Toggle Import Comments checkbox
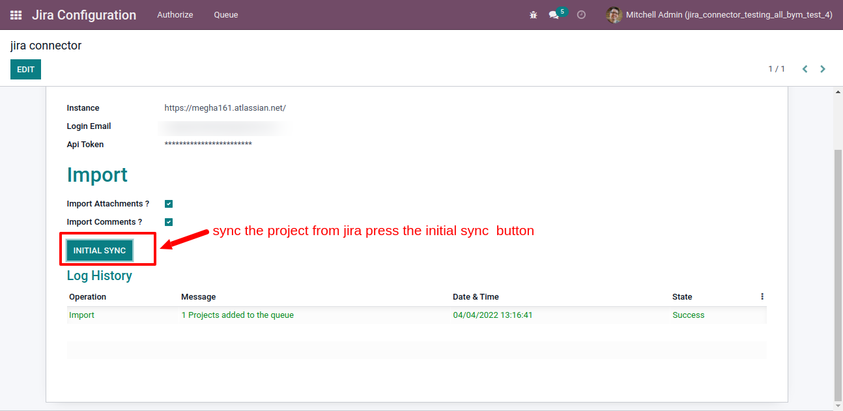The width and height of the screenshot is (843, 411). pyautogui.click(x=169, y=222)
